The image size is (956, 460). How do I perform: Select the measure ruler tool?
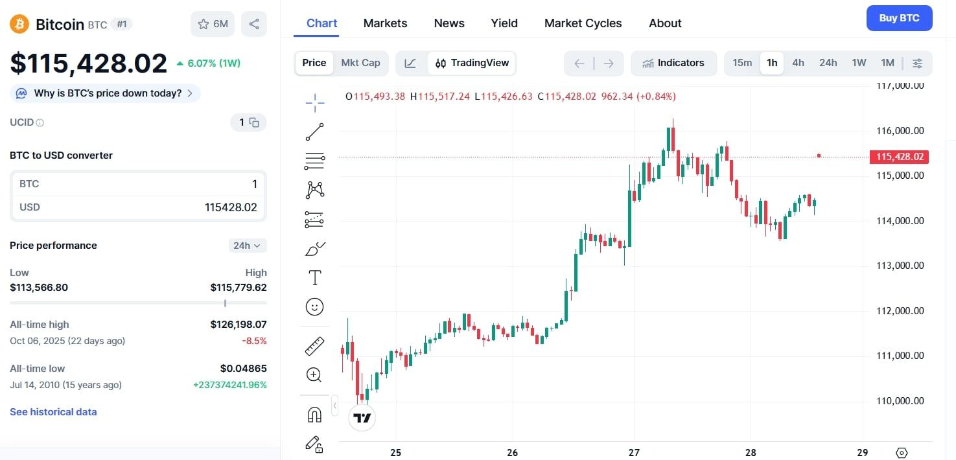pyautogui.click(x=314, y=345)
